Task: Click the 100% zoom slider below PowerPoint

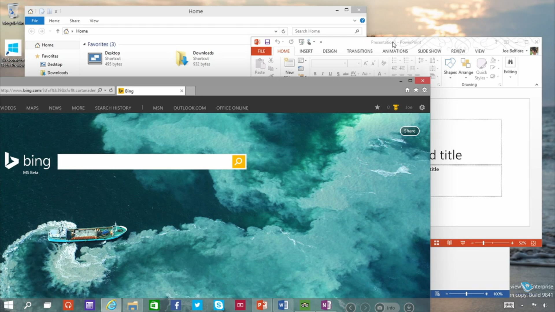Action: [466, 294]
